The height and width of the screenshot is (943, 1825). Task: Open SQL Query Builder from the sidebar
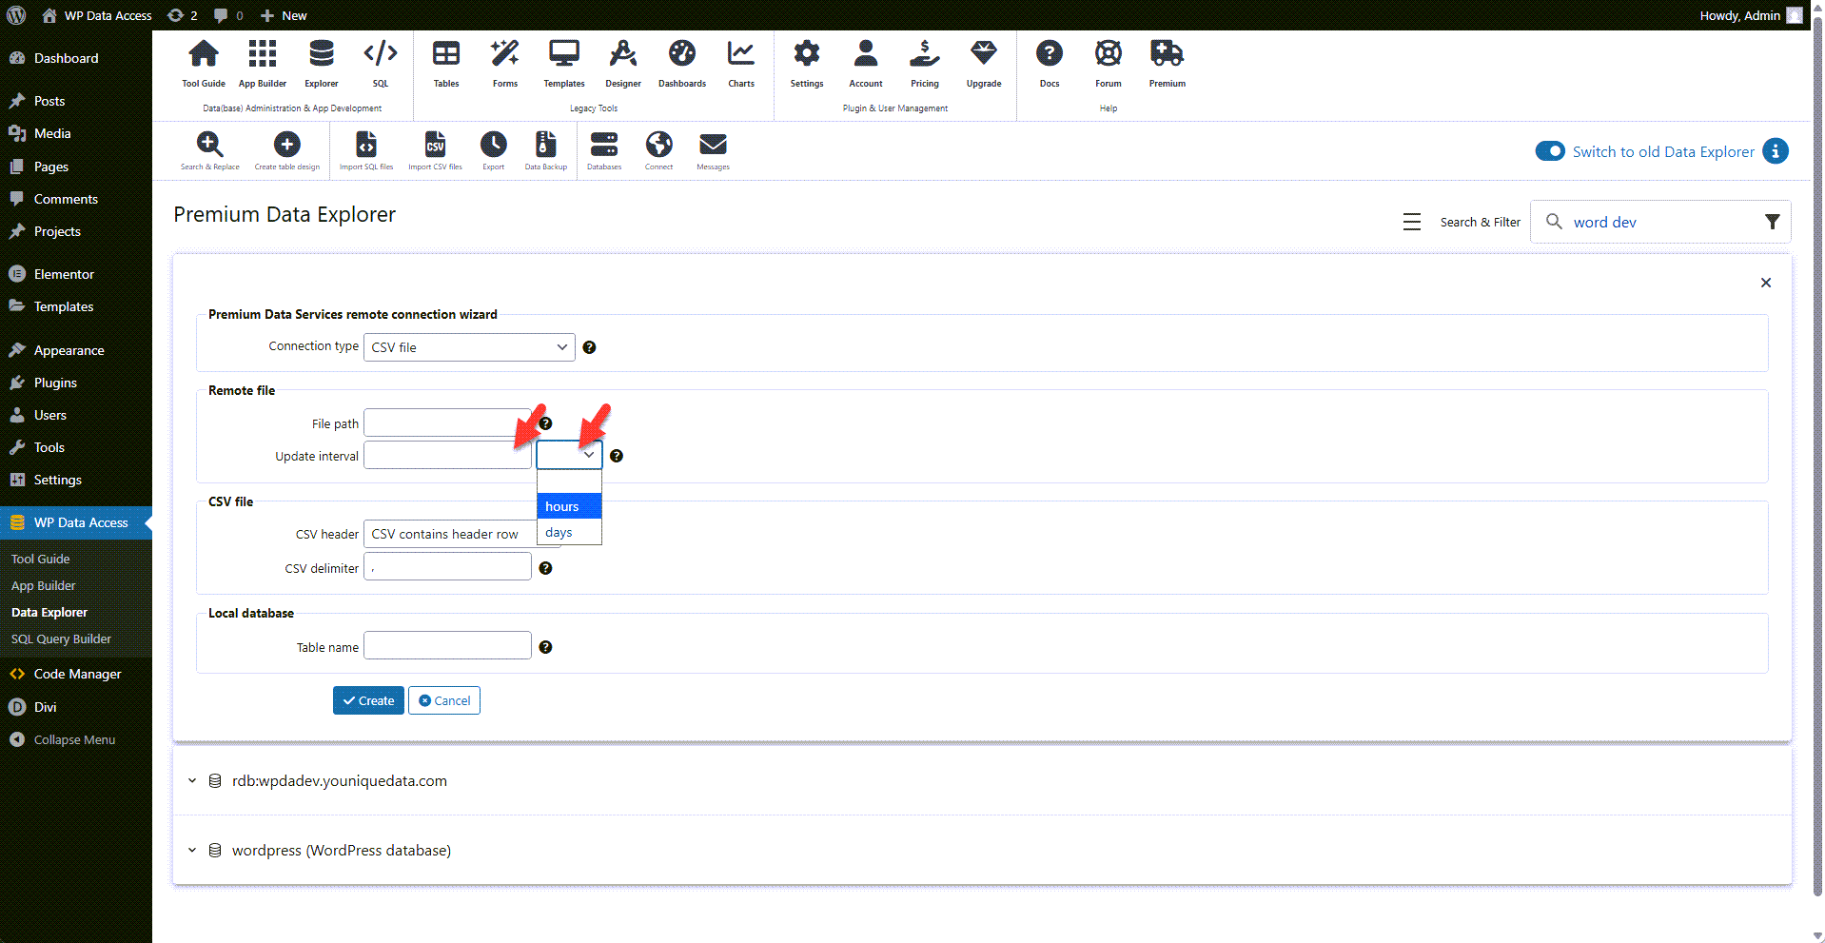coord(61,638)
